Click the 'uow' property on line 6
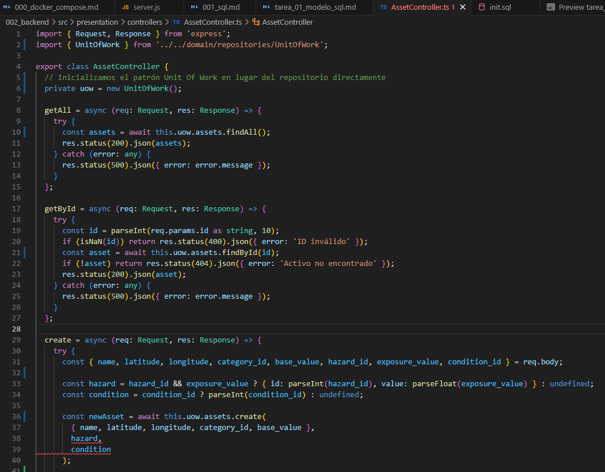 (87, 89)
